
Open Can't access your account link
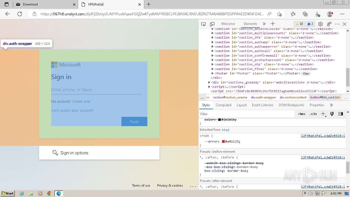coord(72,110)
